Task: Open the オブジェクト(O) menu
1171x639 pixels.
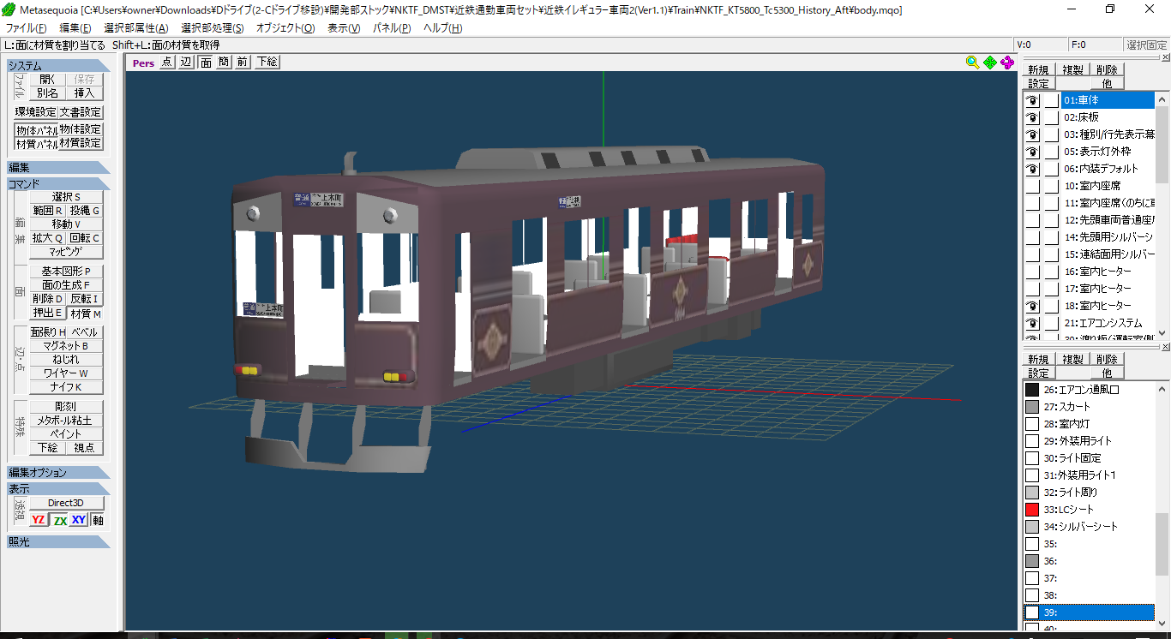Action: 285,28
